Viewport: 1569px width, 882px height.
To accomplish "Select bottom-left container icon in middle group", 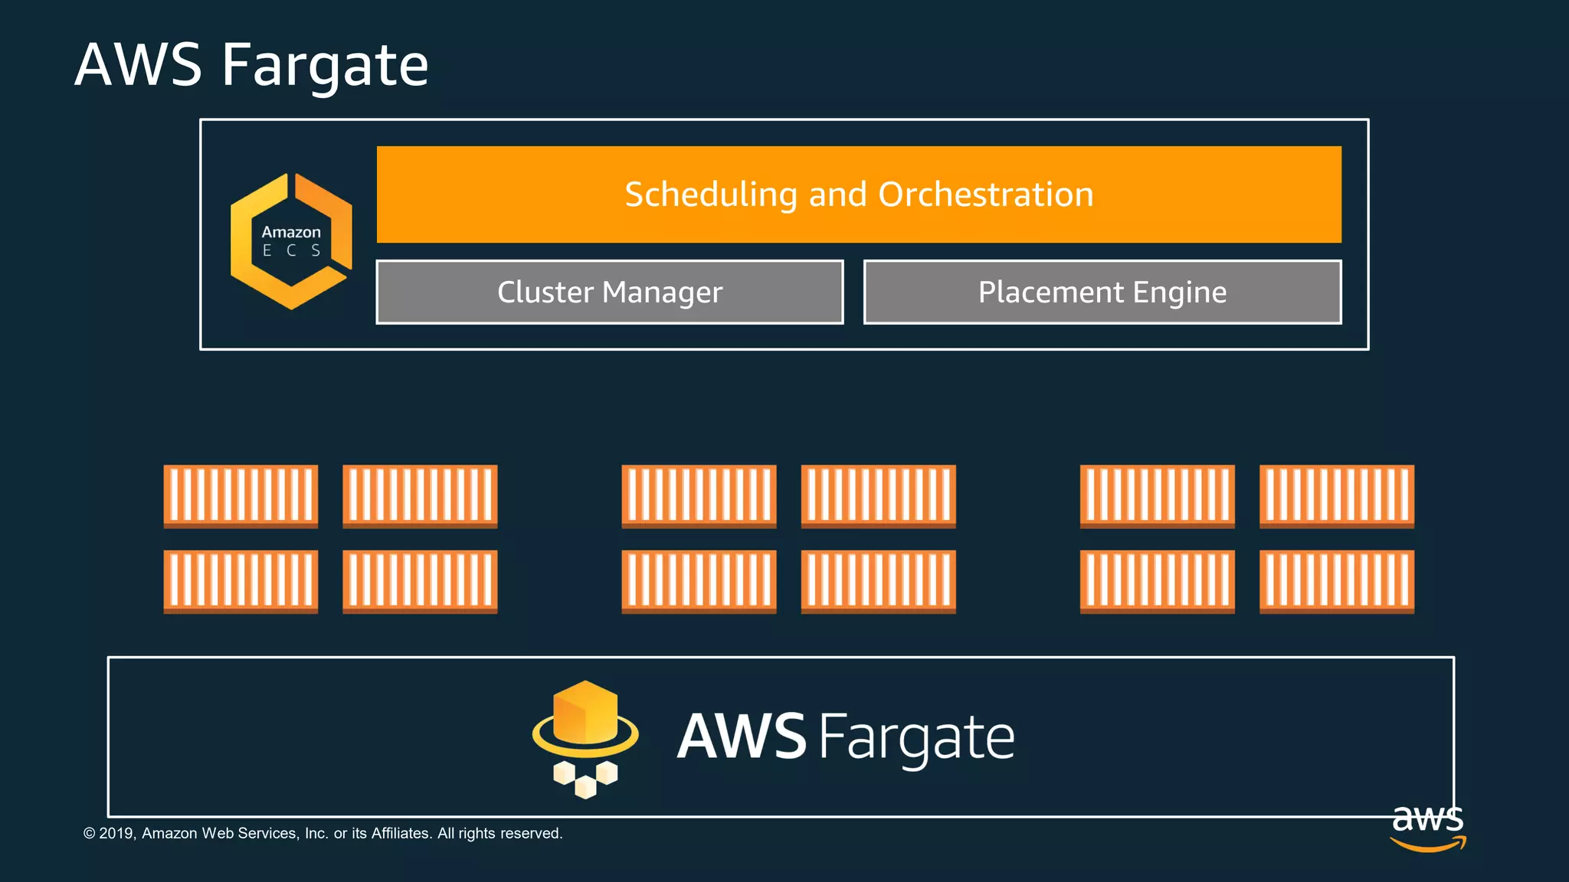I will 699,581.
